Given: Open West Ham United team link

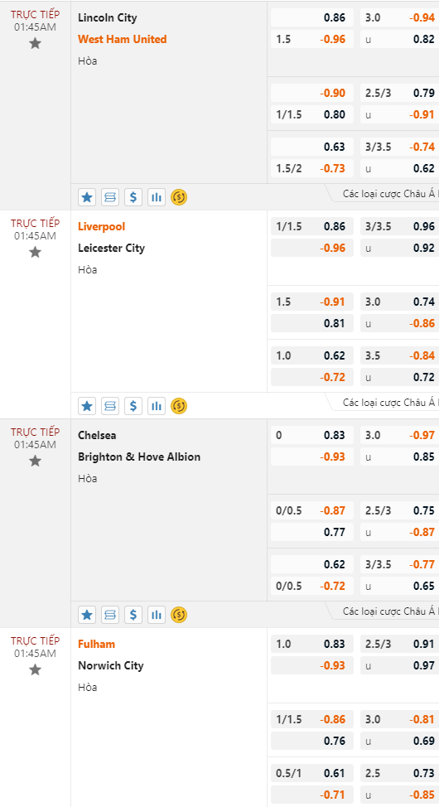Looking at the screenshot, I should click(123, 39).
